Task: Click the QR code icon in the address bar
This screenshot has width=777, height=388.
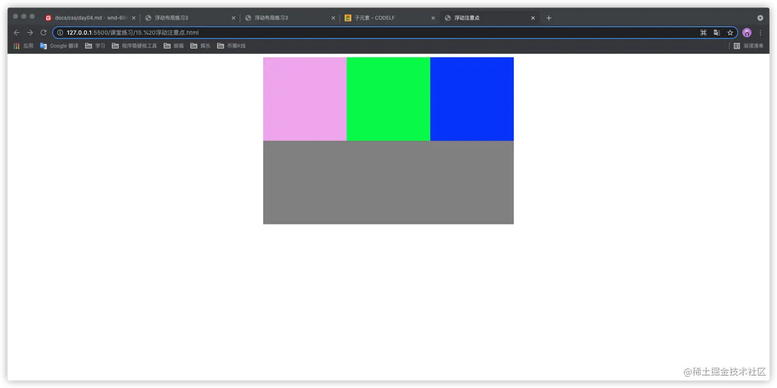Action: [703, 32]
